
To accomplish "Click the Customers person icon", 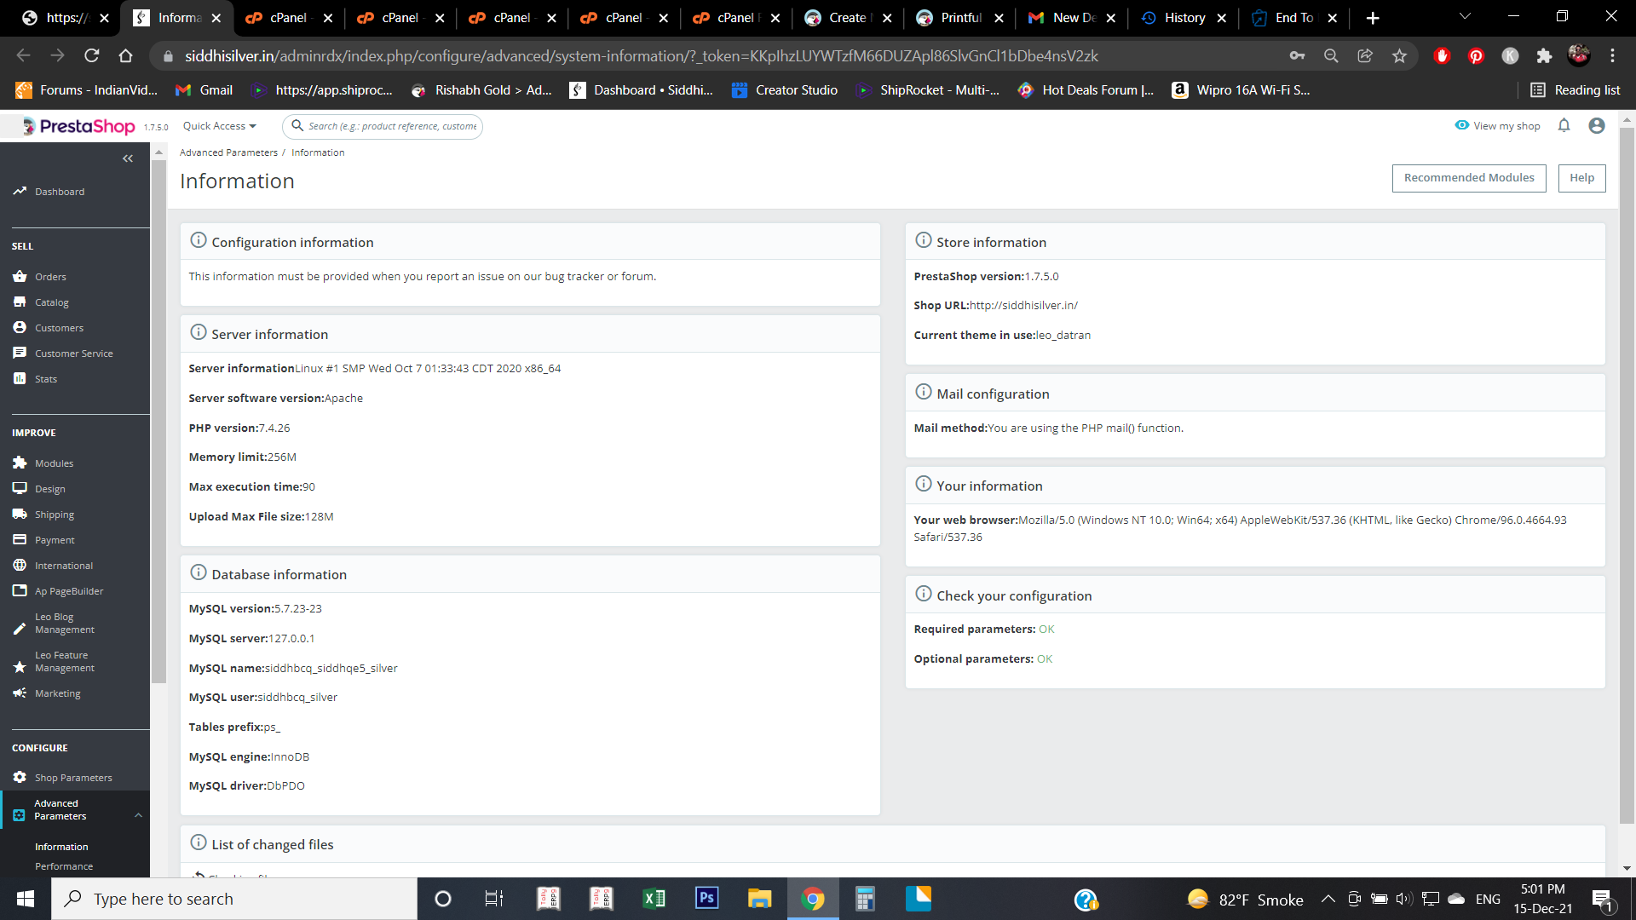I will (x=20, y=327).
